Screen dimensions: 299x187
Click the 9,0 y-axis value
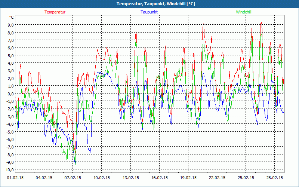[10, 25]
